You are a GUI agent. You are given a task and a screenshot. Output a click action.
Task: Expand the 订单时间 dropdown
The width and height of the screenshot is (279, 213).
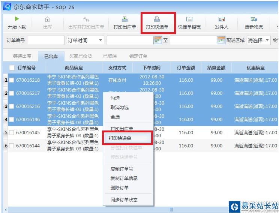tap(100, 40)
